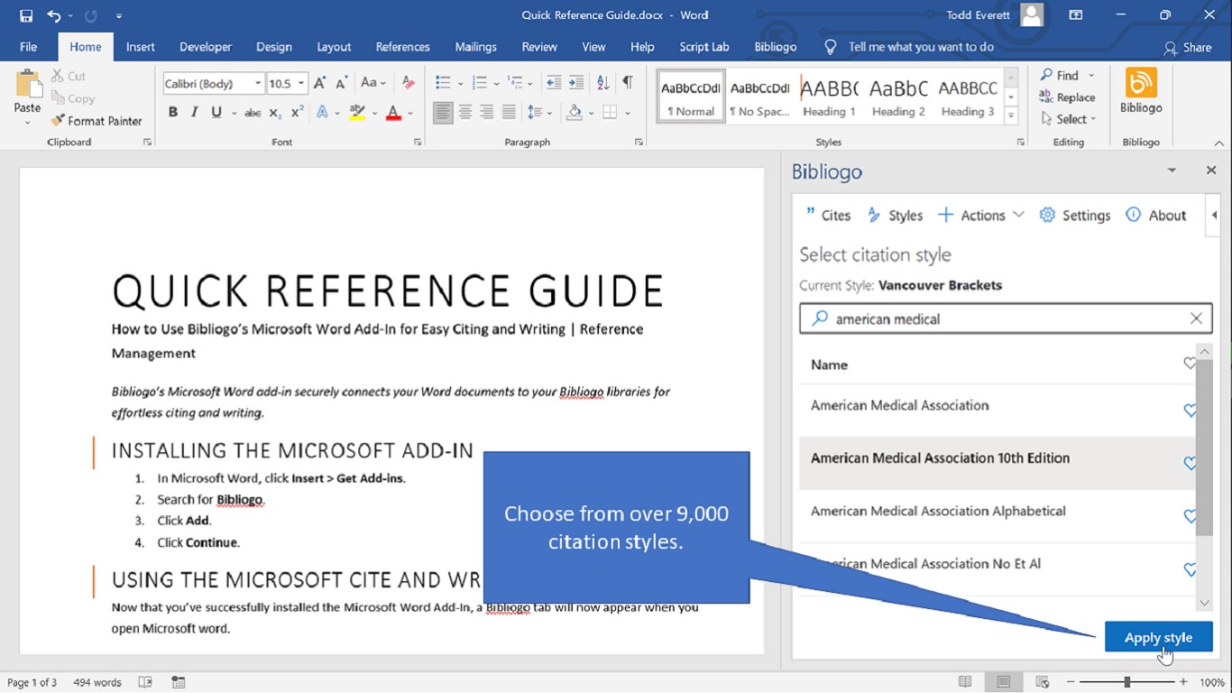Apply superscript formatting
The image size is (1232, 693).
tap(297, 113)
